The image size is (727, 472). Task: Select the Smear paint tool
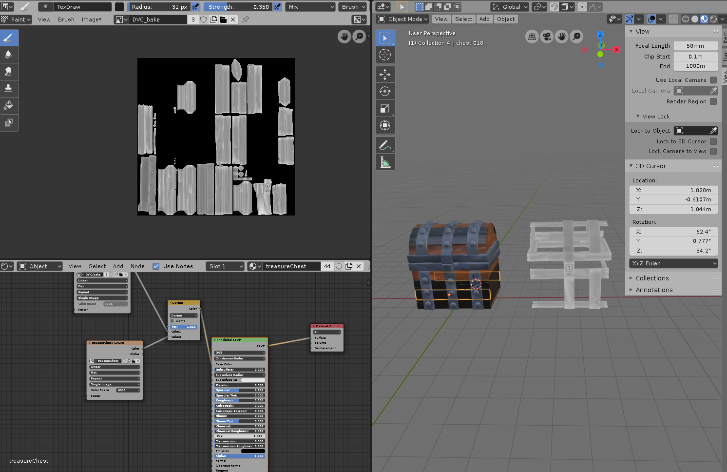coord(9,72)
